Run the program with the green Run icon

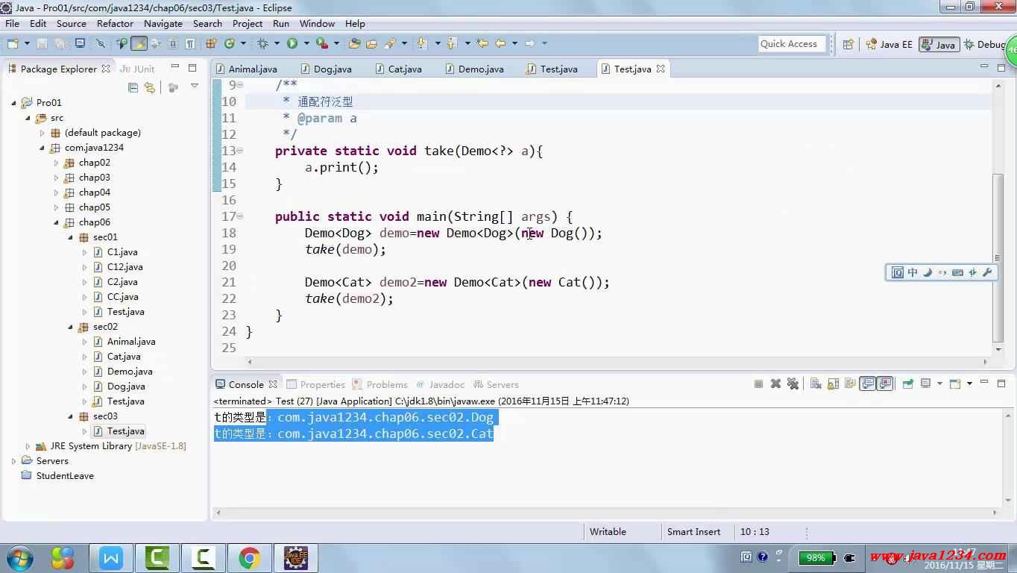(x=292, y=44)
